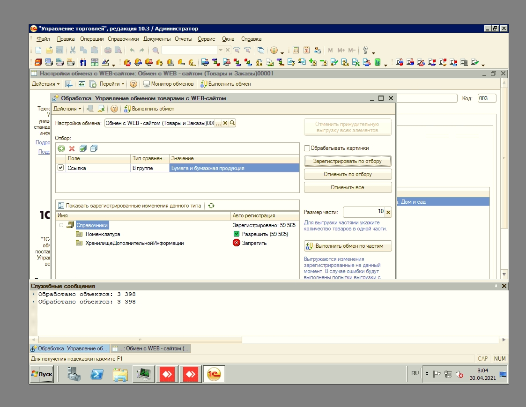Click the RU language indicator

pyautogui.click(x=415, y=373)
